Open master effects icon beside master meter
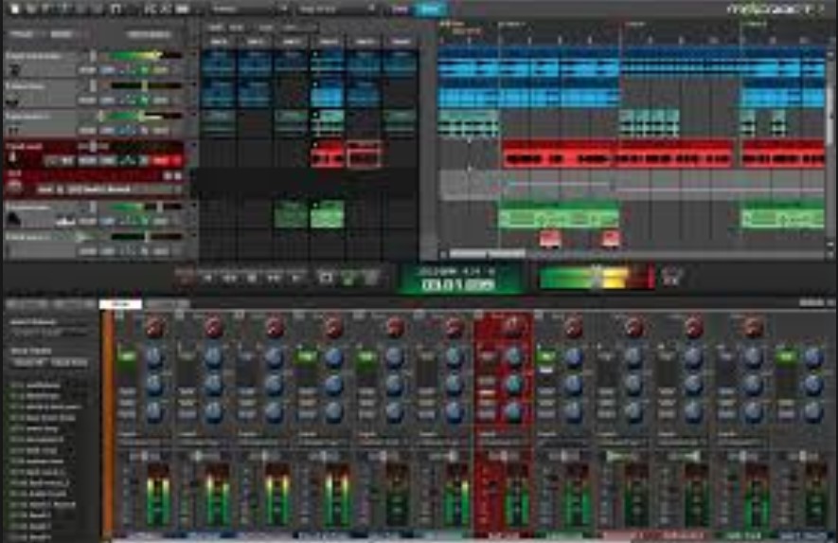This screenshot has height=543, width=838. pos(672,277)
